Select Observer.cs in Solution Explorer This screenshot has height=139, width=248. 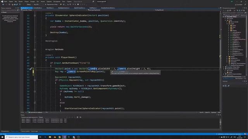point(235,48)
